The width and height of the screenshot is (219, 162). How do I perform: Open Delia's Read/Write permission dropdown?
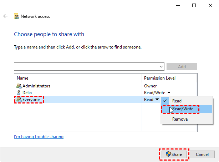pos(168,93)
